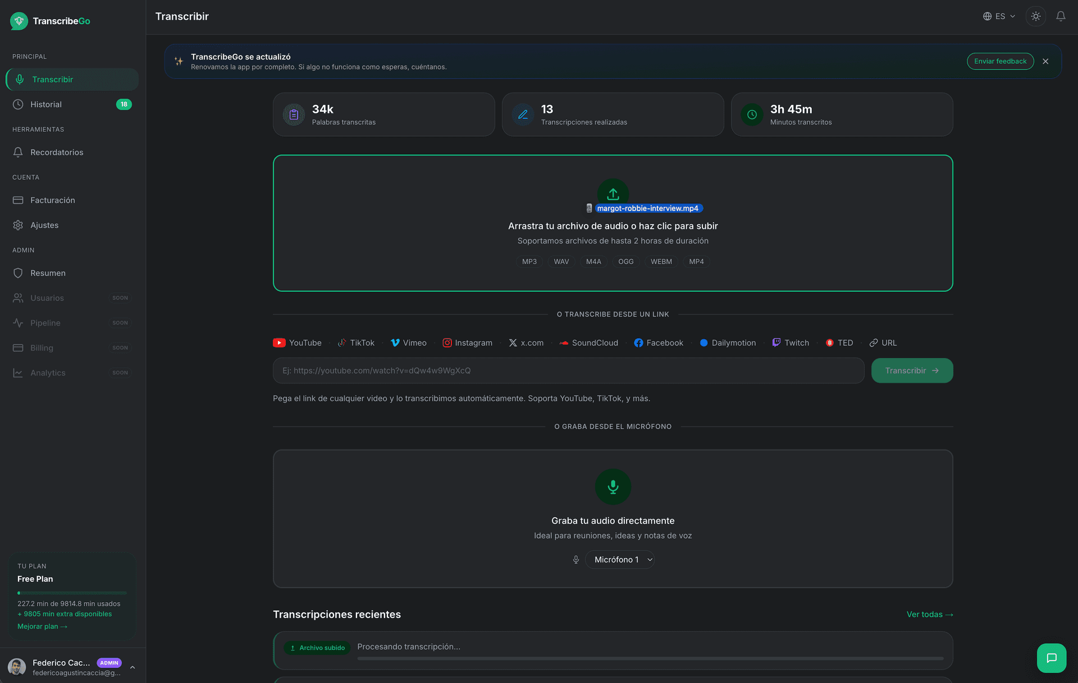
Task: Click the Free Plan usage progress bar
Action: pyautogui.click(x=72, y=593)
